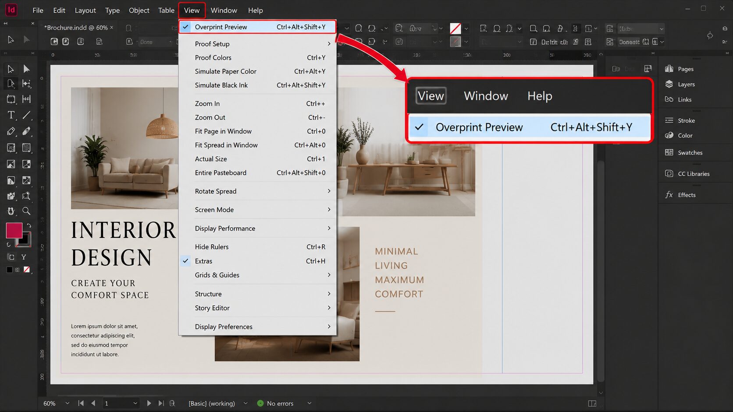
Task: Select the Zoom magnifier tool
Action: (26, 211)
